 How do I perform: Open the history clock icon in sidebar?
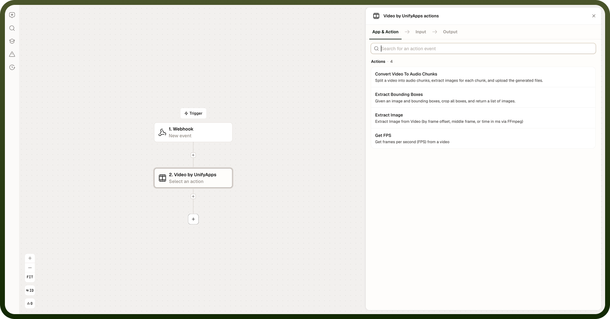click(x=12, y=67)
